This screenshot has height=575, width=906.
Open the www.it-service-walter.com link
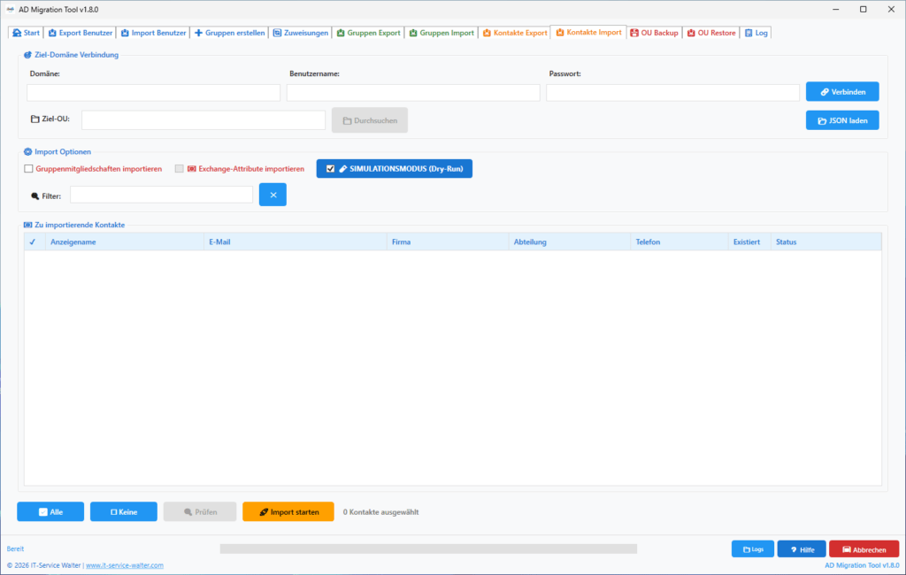point(125,565)
